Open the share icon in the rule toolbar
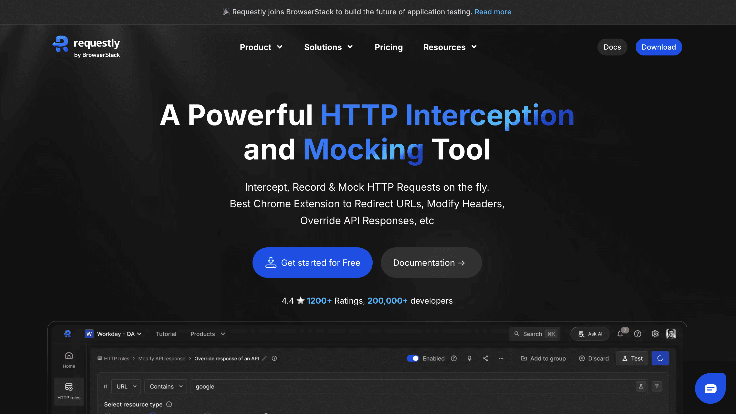This screenshot has width=736, height=414. coord(485,358)
